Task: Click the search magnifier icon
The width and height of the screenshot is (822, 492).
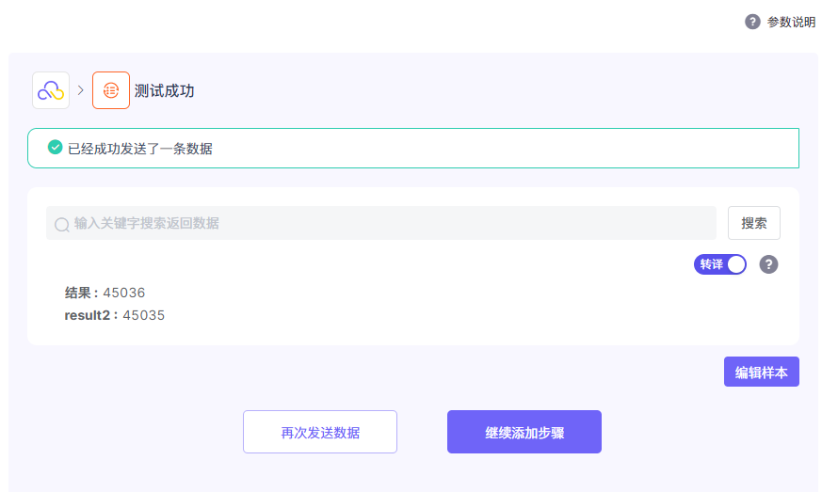Action: click(62, 224)
